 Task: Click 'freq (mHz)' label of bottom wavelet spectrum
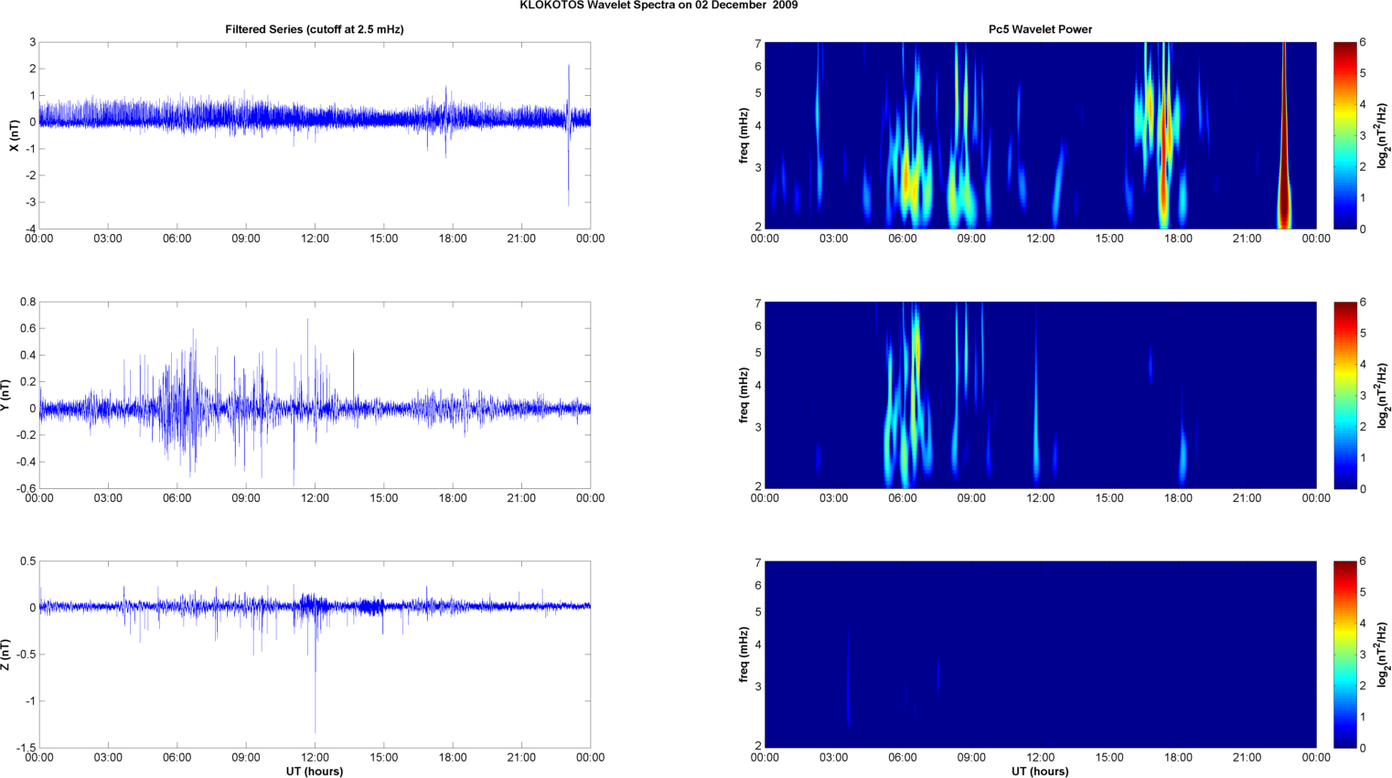click(744, 655)
